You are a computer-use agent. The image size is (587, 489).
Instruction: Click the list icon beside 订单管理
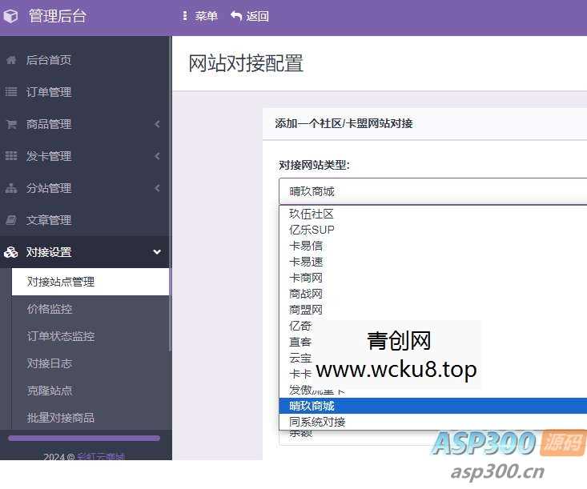coord(11,92)
